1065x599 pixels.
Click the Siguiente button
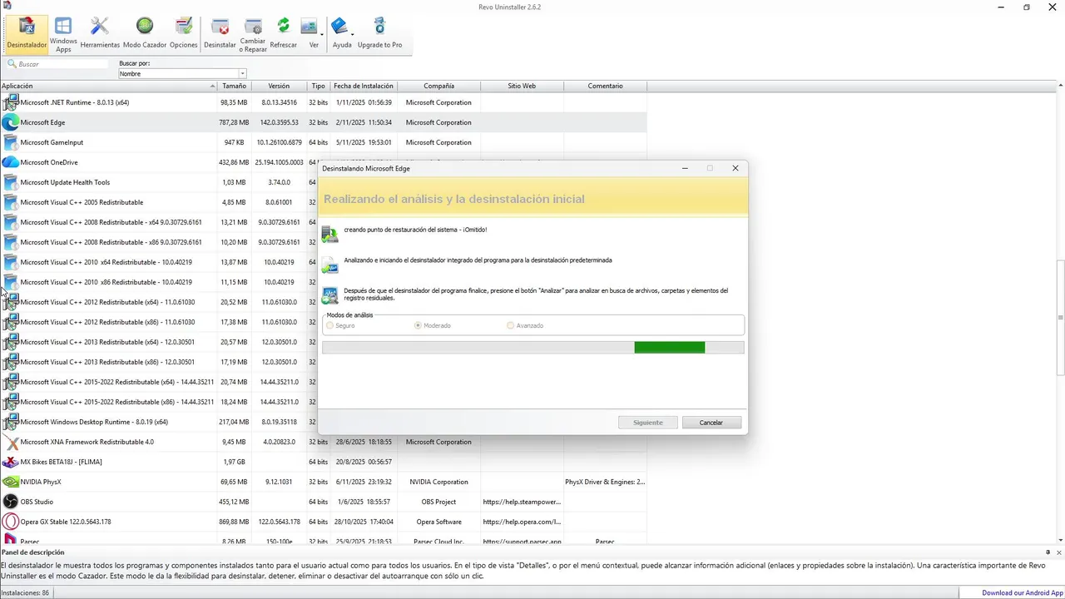coord(648,423)
